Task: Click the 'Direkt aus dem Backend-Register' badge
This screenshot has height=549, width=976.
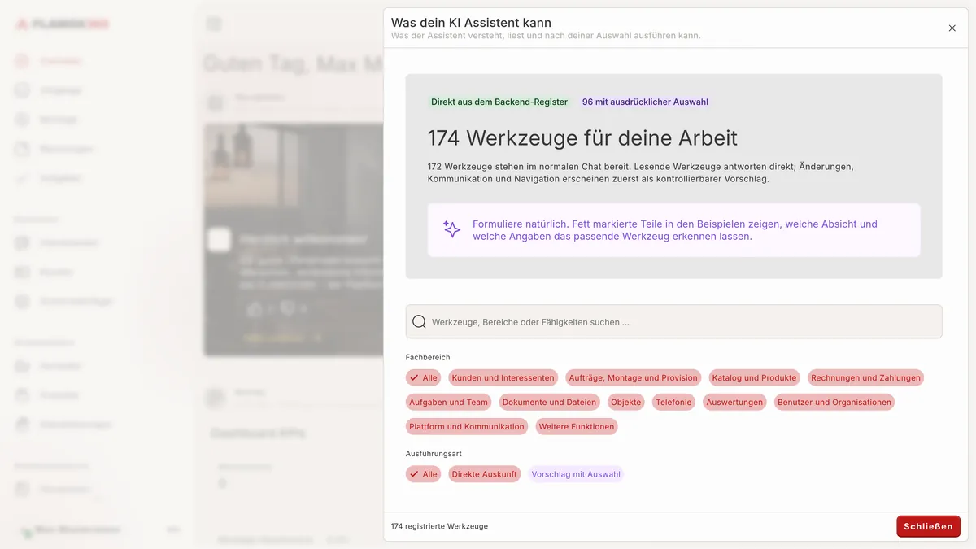Action: pyautogui.click(x=499, y=102)
